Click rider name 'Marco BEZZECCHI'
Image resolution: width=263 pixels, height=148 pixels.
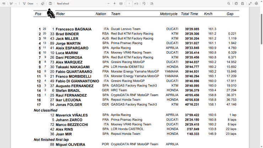click(72, 125)
